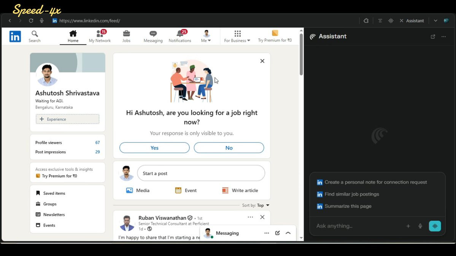Open Ruban Viswanathan's profile name
Viewport: 456px width, 256px height.
point(162,218)
